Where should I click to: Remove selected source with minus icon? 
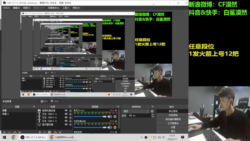point(44,132)
